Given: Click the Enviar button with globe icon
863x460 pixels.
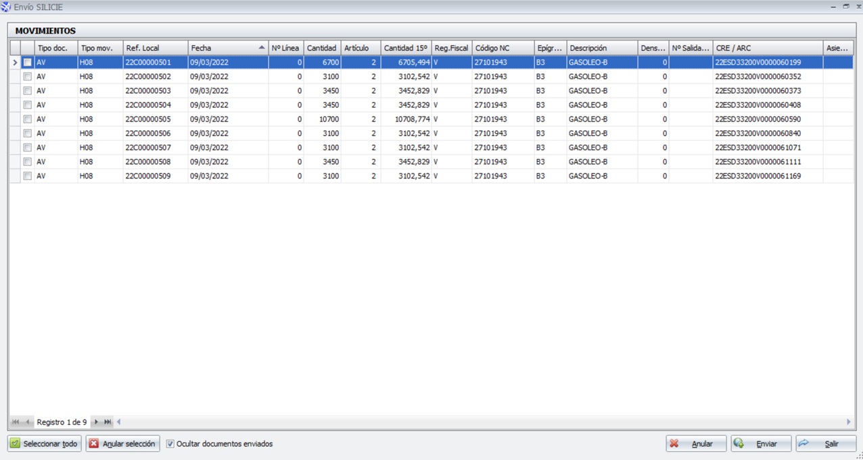Looking at the screenshot, I should click(761, 444).
